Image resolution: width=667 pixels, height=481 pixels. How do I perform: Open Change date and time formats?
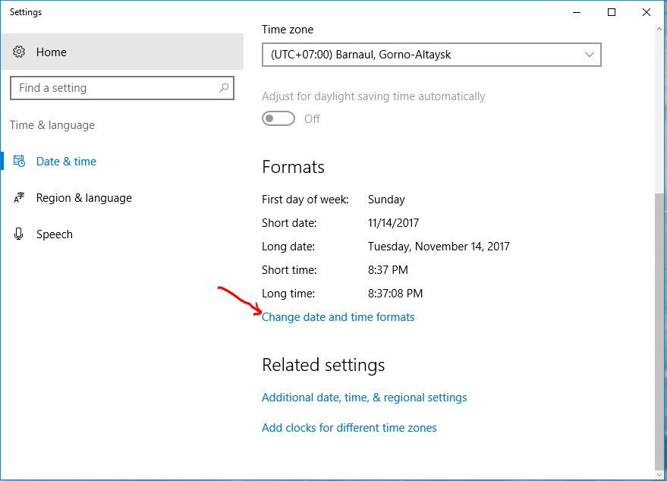(x=338, y=317)
